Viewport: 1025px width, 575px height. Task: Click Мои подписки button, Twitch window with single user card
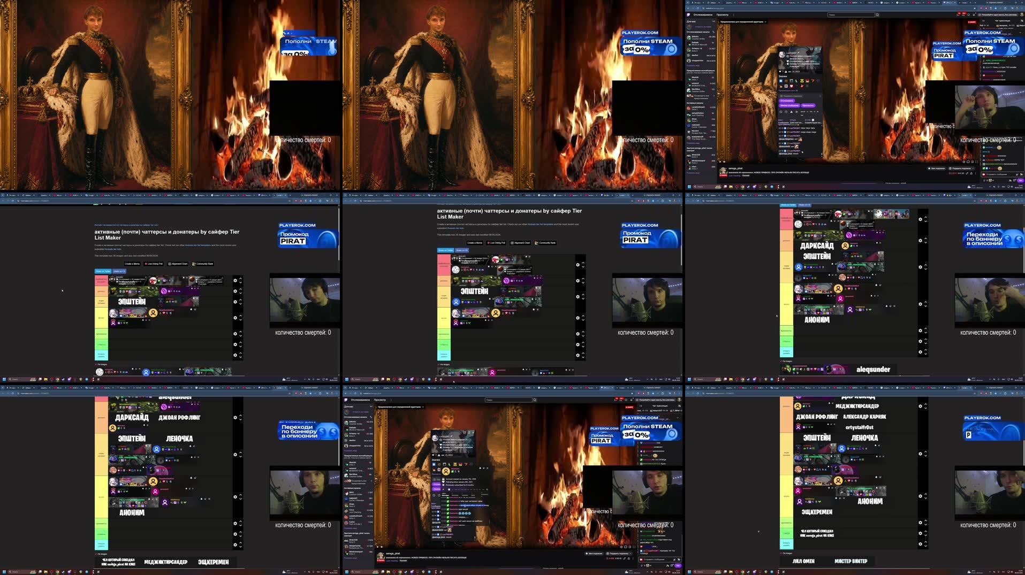937,168
